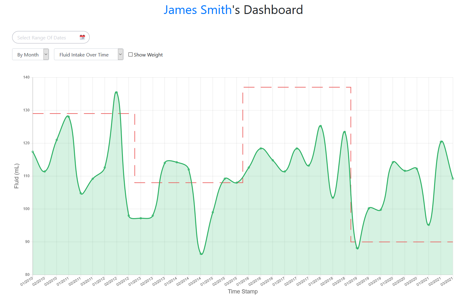Select the 01/2021 data point near 95
This screenshot has width=468, height=301.
pos(429,225)
